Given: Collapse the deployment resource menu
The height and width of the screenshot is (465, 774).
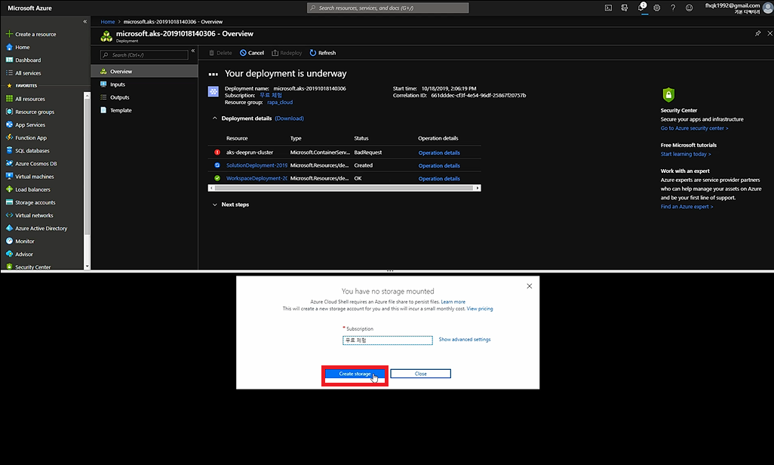Looking at the screenshot, I should [193, 51].
